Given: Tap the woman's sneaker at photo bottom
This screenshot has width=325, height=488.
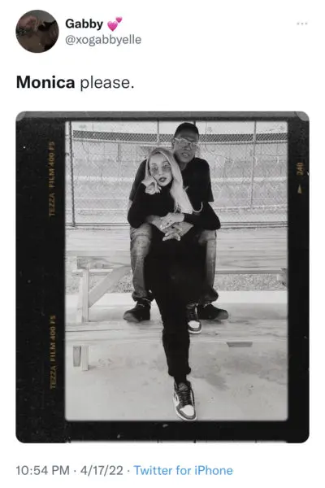Looking at the screenshot, I should [x=184, y=400].
